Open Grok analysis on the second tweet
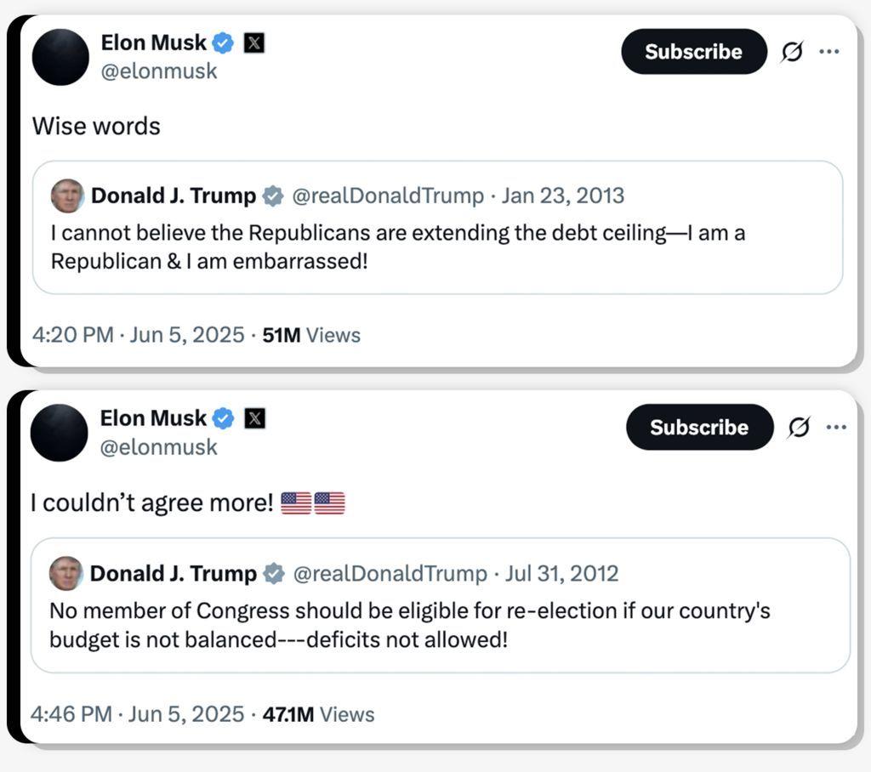 (x=798, y=428)
